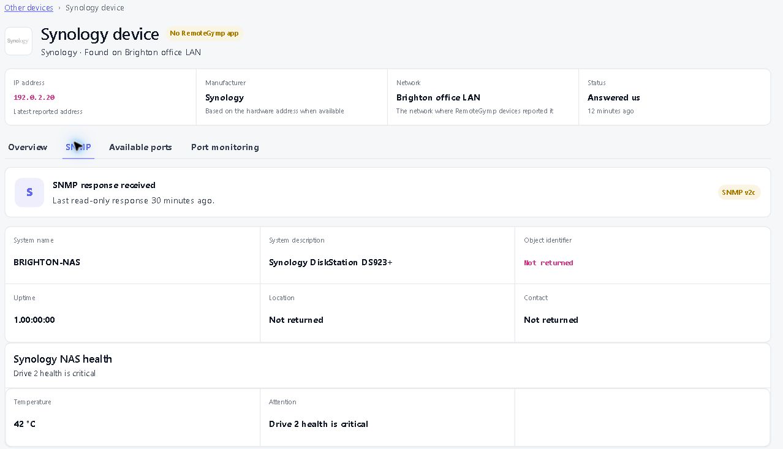The image size is (783, 449).
Task: Switch to the Available ports tab
Action: 140,147
